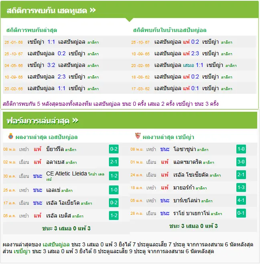
Task: Click the 1-2 badge for เรอัล เบติส
Action: pos(114,216)
